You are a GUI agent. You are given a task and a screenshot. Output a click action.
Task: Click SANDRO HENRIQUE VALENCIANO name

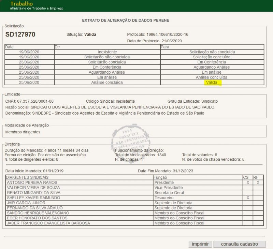coord(38,213)
